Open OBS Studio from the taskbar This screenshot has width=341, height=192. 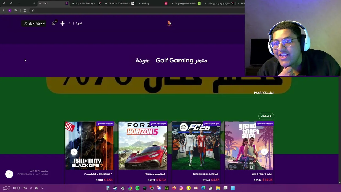[152, 188]
